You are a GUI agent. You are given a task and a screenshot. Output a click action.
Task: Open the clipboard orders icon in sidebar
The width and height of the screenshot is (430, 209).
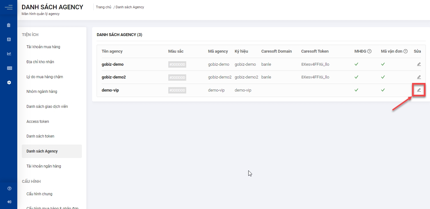point(9,25)
